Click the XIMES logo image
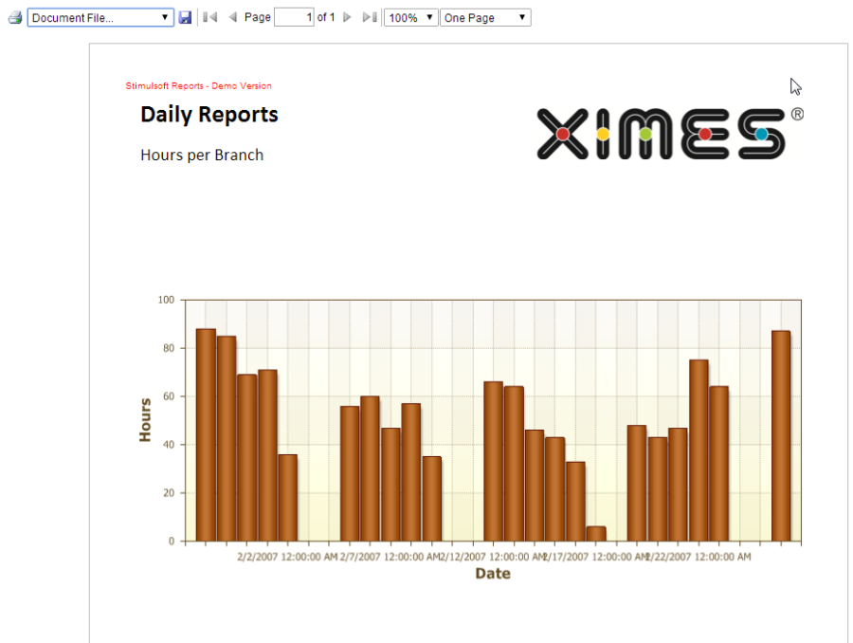 pos(670,133)
